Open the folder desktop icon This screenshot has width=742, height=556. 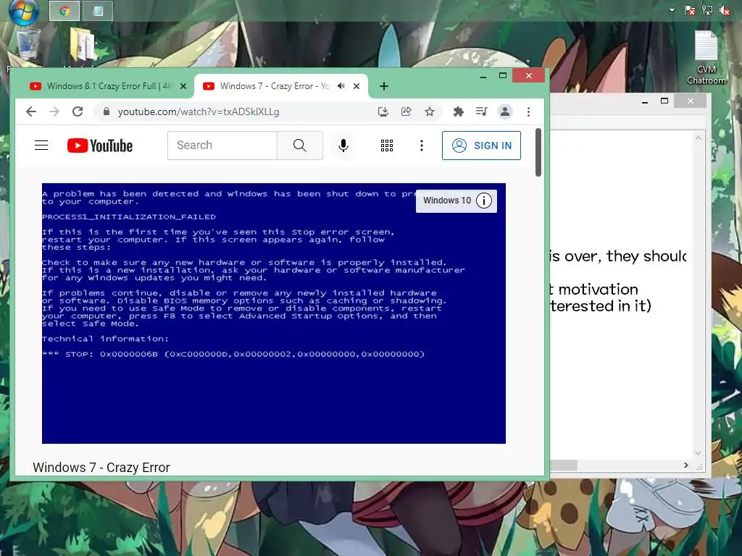pos(83,45)
